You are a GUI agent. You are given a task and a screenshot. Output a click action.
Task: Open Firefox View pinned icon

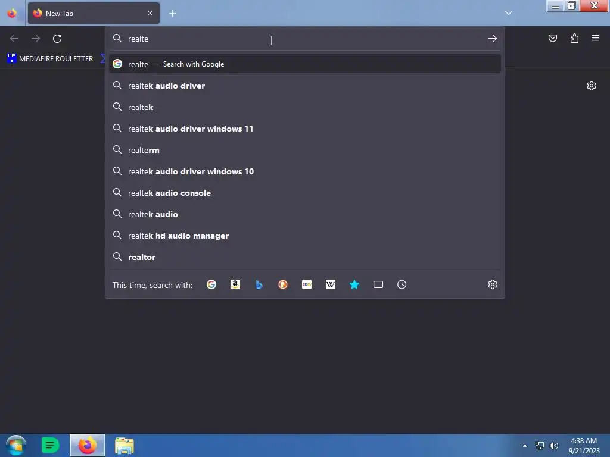[12, 13]
